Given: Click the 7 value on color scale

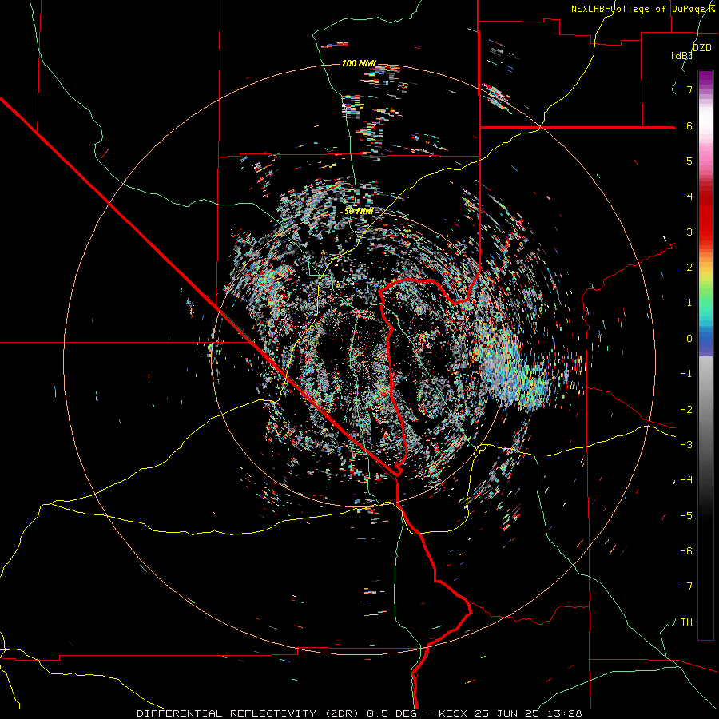Looking at the screenshot, I should click(x=689, y=89).
